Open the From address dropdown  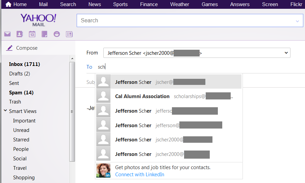point(286,53)
